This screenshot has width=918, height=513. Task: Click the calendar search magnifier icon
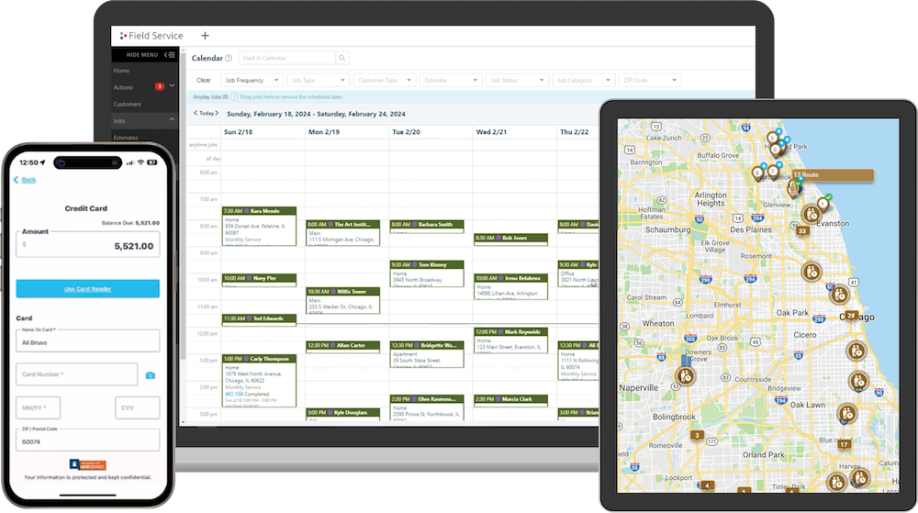(342, 58)
